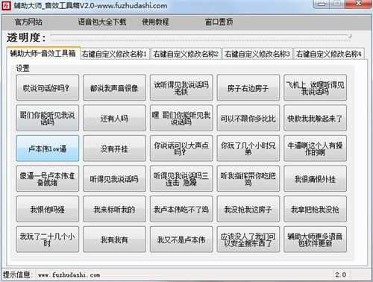Screen dimensions: 373x282
Task: Play the 我拿把枪我没抢 sound
Action: tap(315, 209)
